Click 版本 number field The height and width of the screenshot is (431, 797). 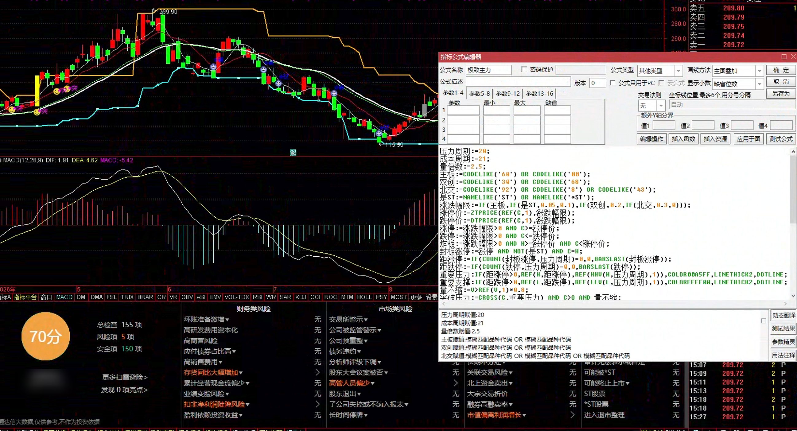(x=597, y=83)
